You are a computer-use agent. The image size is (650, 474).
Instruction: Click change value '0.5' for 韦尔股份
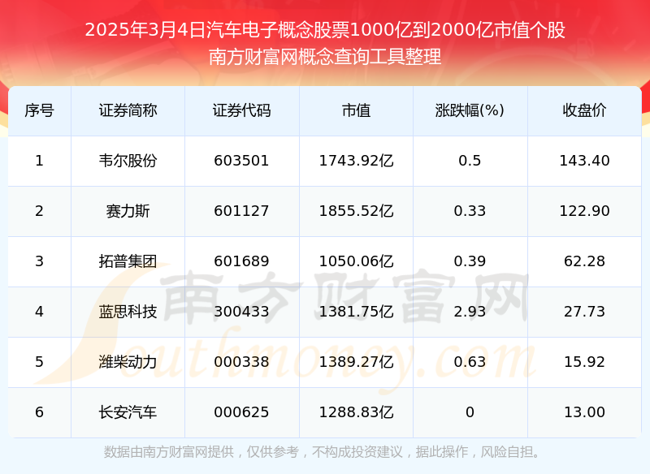470,161
